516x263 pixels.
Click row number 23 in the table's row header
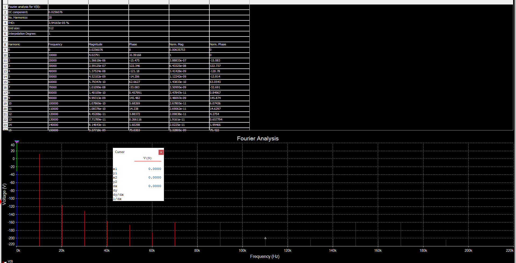[x=5, y=125]
